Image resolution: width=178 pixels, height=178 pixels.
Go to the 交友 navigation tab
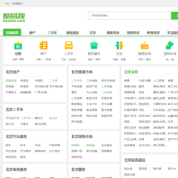click(x=93, y=33)
